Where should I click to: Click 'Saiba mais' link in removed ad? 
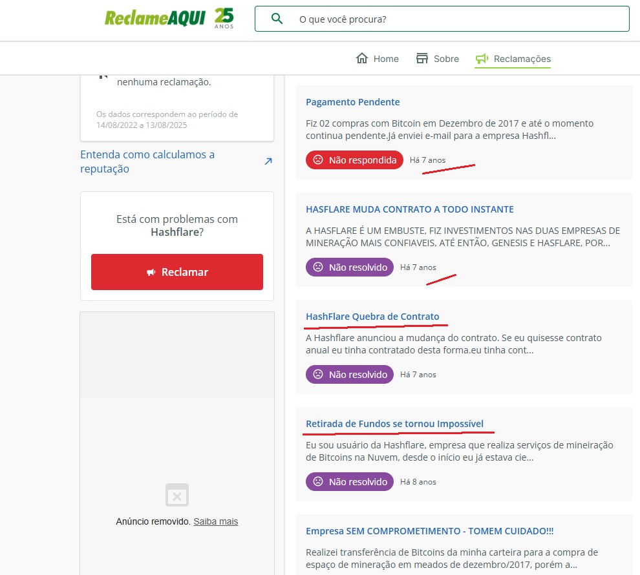click(215, 521)
